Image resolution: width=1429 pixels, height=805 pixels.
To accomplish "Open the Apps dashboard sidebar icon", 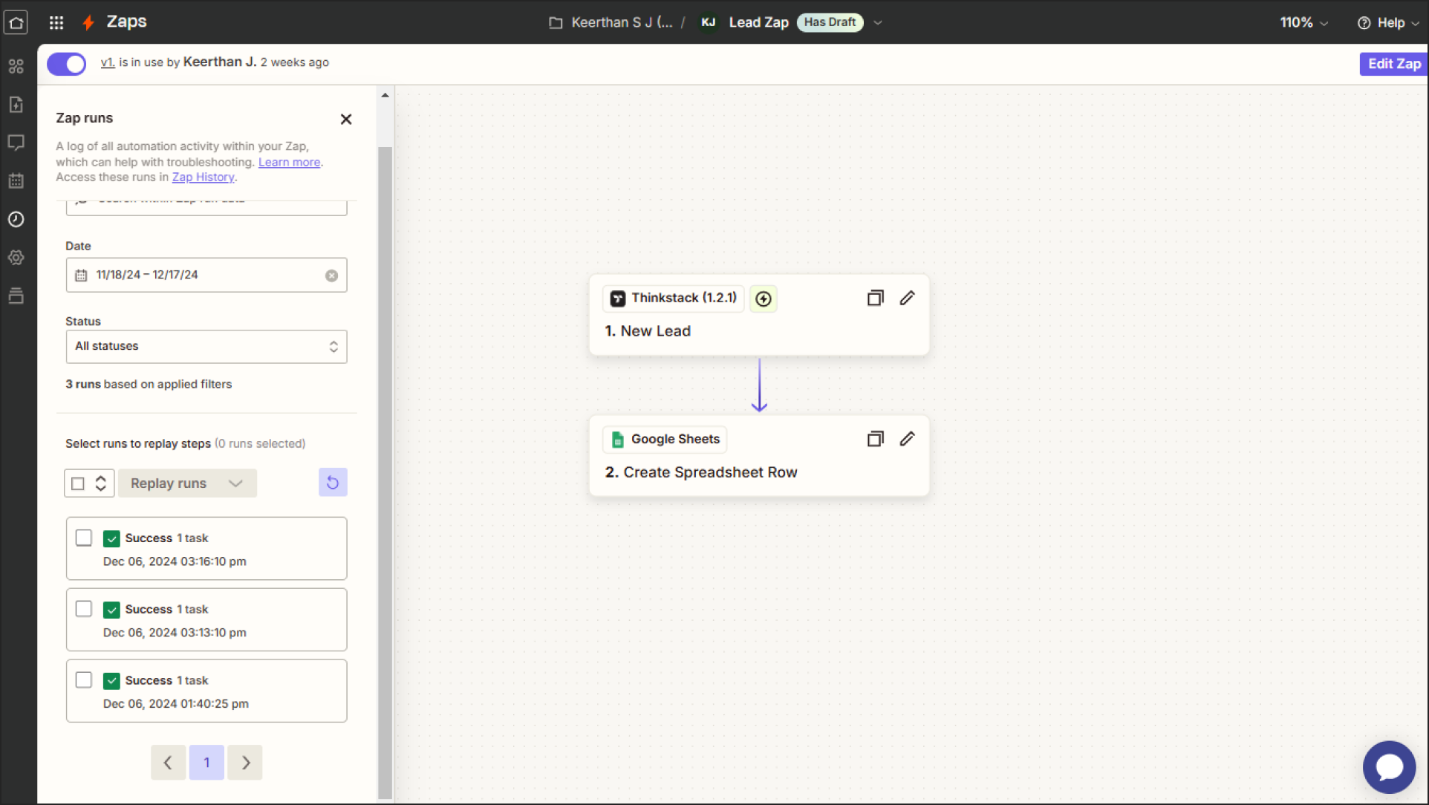I will [16, 66].
